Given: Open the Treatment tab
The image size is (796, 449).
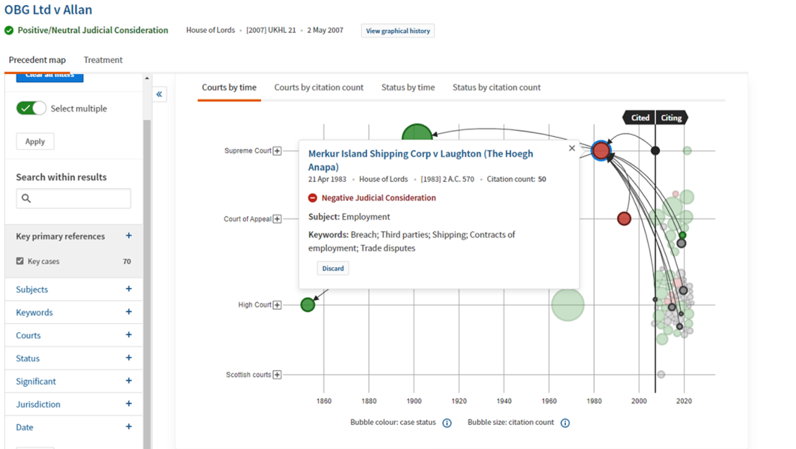Looking at the screenshot, I should (x=103, y=60).
